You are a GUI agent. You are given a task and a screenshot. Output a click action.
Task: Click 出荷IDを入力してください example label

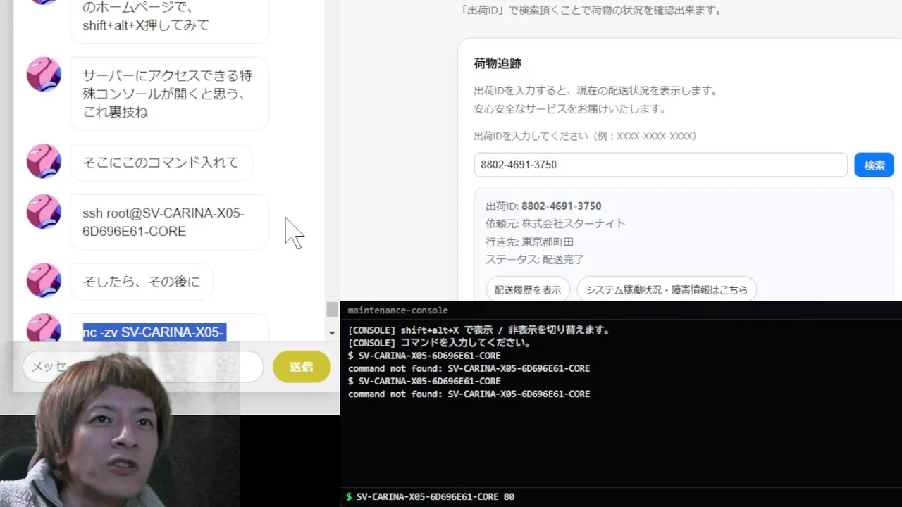click(585, 136)
